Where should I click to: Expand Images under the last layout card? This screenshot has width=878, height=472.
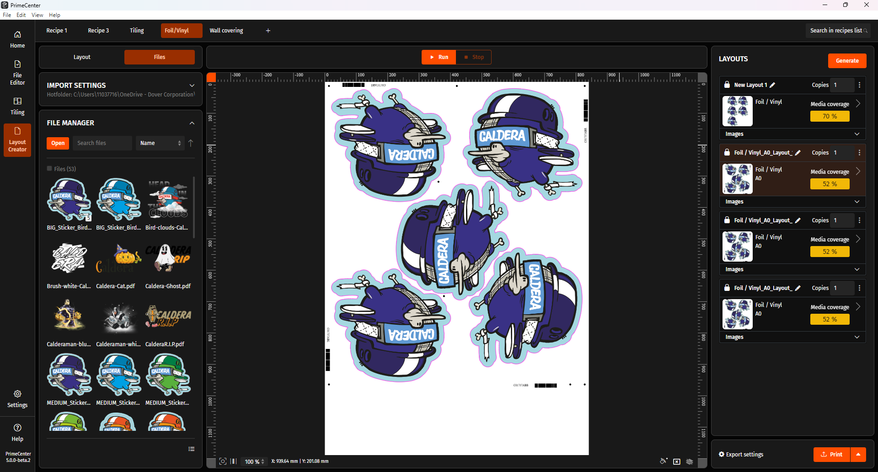pos(857,337)
